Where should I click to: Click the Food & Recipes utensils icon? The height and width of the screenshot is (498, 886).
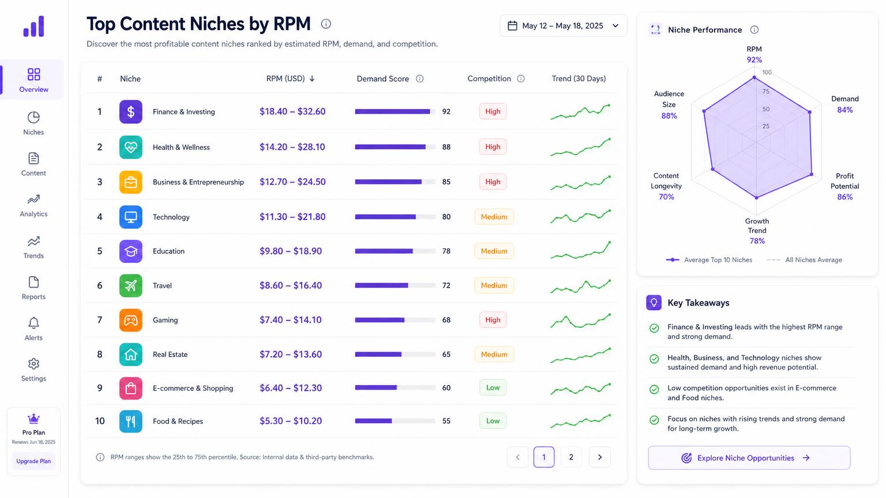click(x=131, y=421)
